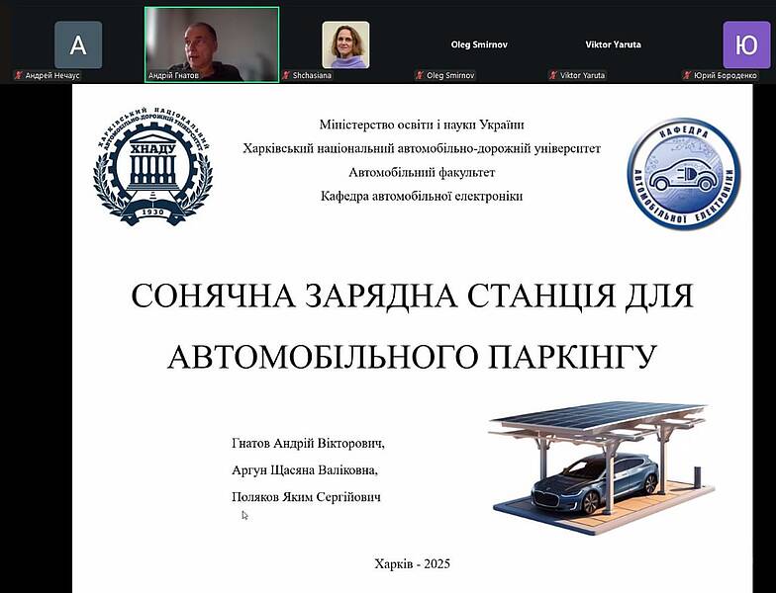Click the 'Харків - 2025' footer text
776x593 pixels.
[413, 563]
